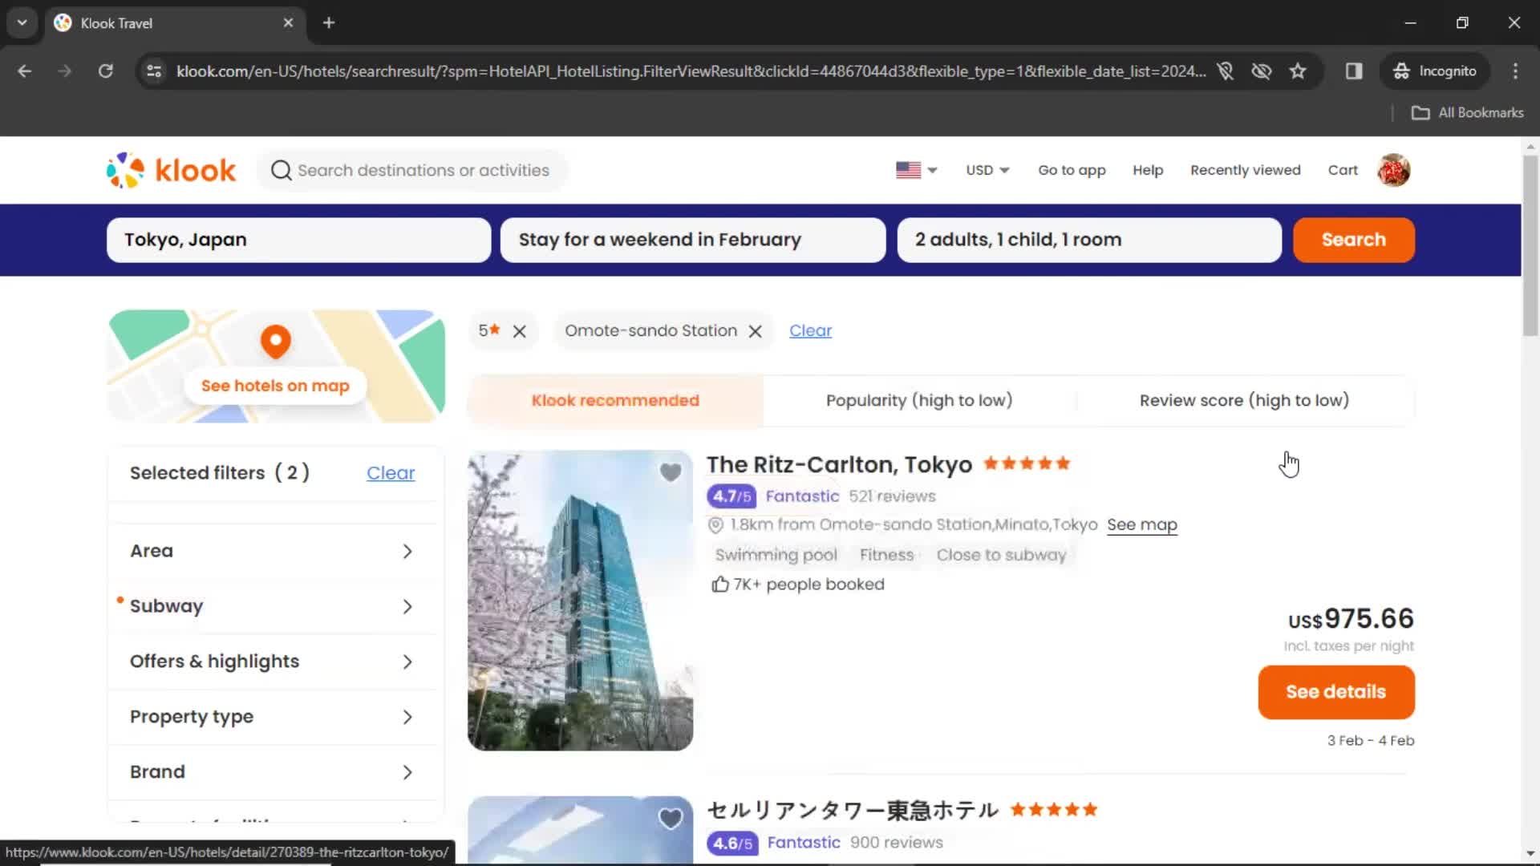Screen dimensions: 1540x866
Task: Click the 7K+ people booked thumbs-up icon
Action: 719,585
